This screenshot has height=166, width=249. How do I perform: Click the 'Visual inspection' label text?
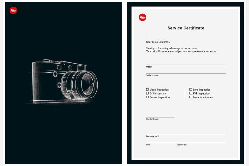click(159, 89)
